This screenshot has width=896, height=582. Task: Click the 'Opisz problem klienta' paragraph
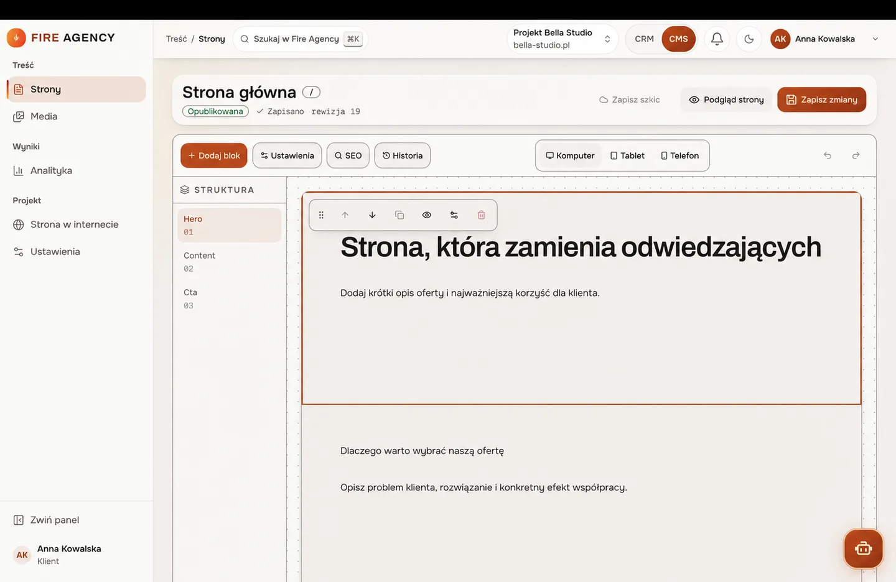[483, 487]
